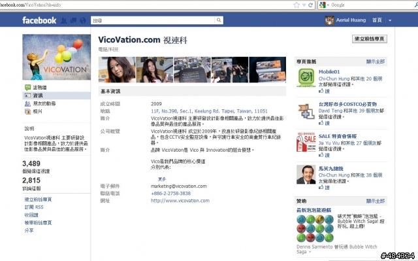
Task: Click the Chi-Chun Hung link under Mobile01
Action: (x=334, y=78)
